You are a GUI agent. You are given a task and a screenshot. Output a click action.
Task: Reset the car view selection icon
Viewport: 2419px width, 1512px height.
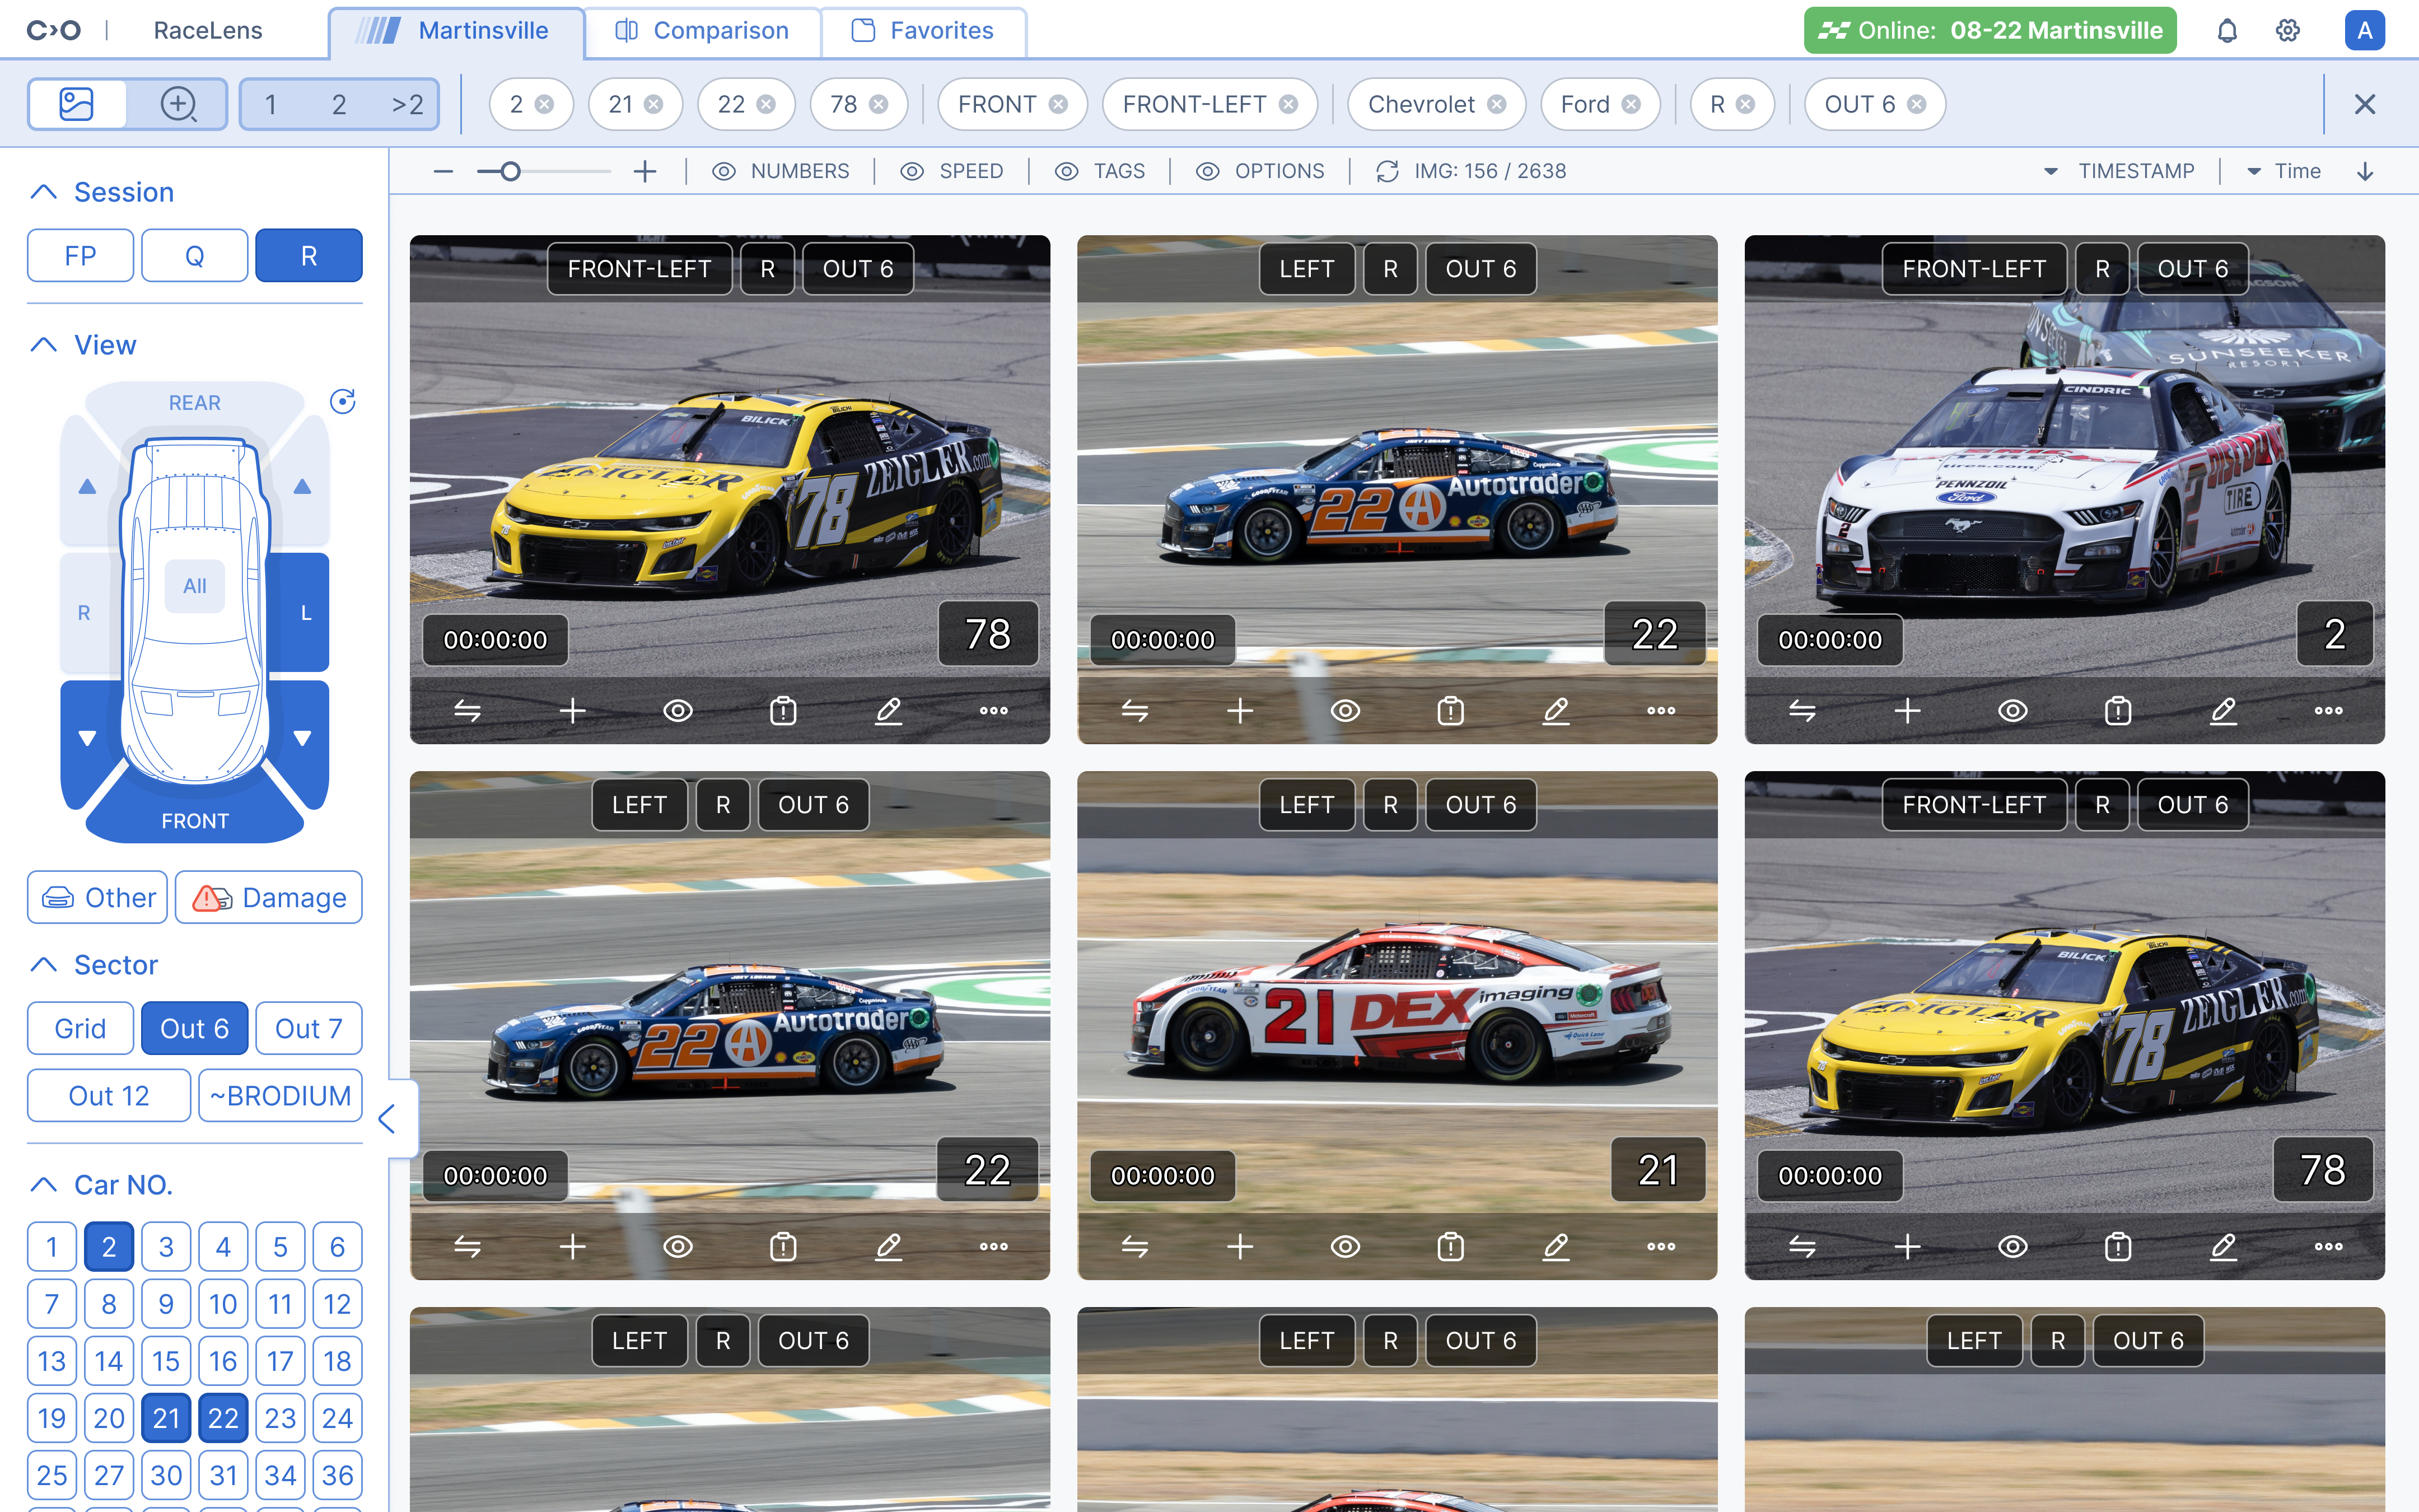(x=343, y=401)
